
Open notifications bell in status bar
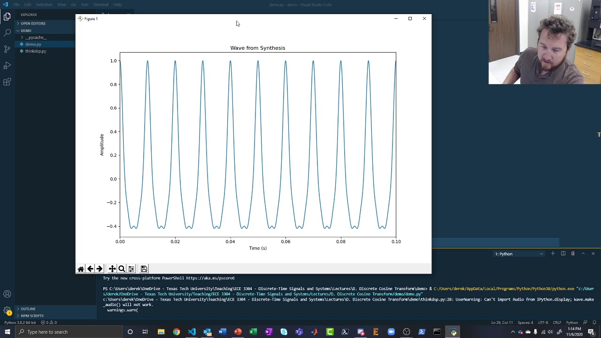click(x=594, y=323)
